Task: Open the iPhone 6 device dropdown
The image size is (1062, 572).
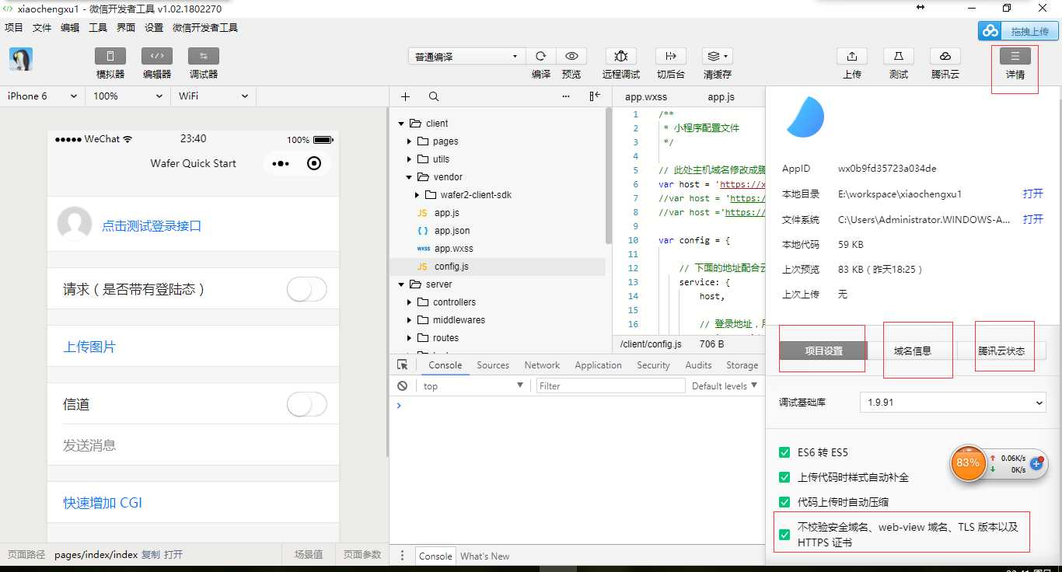Action: 42,96
